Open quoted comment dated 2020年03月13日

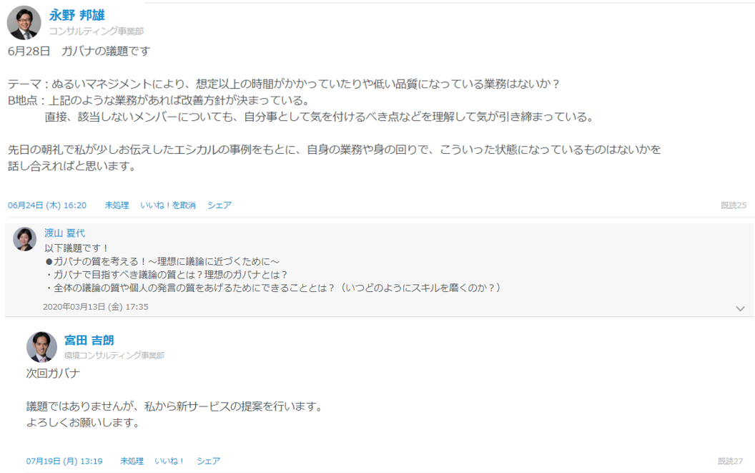click(x=96, y=307)
